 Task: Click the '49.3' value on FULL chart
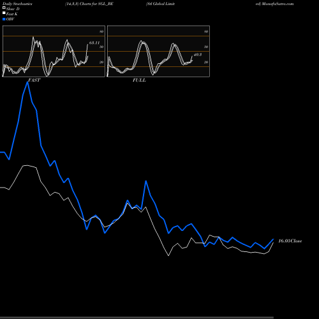click(x=198, y=55)
